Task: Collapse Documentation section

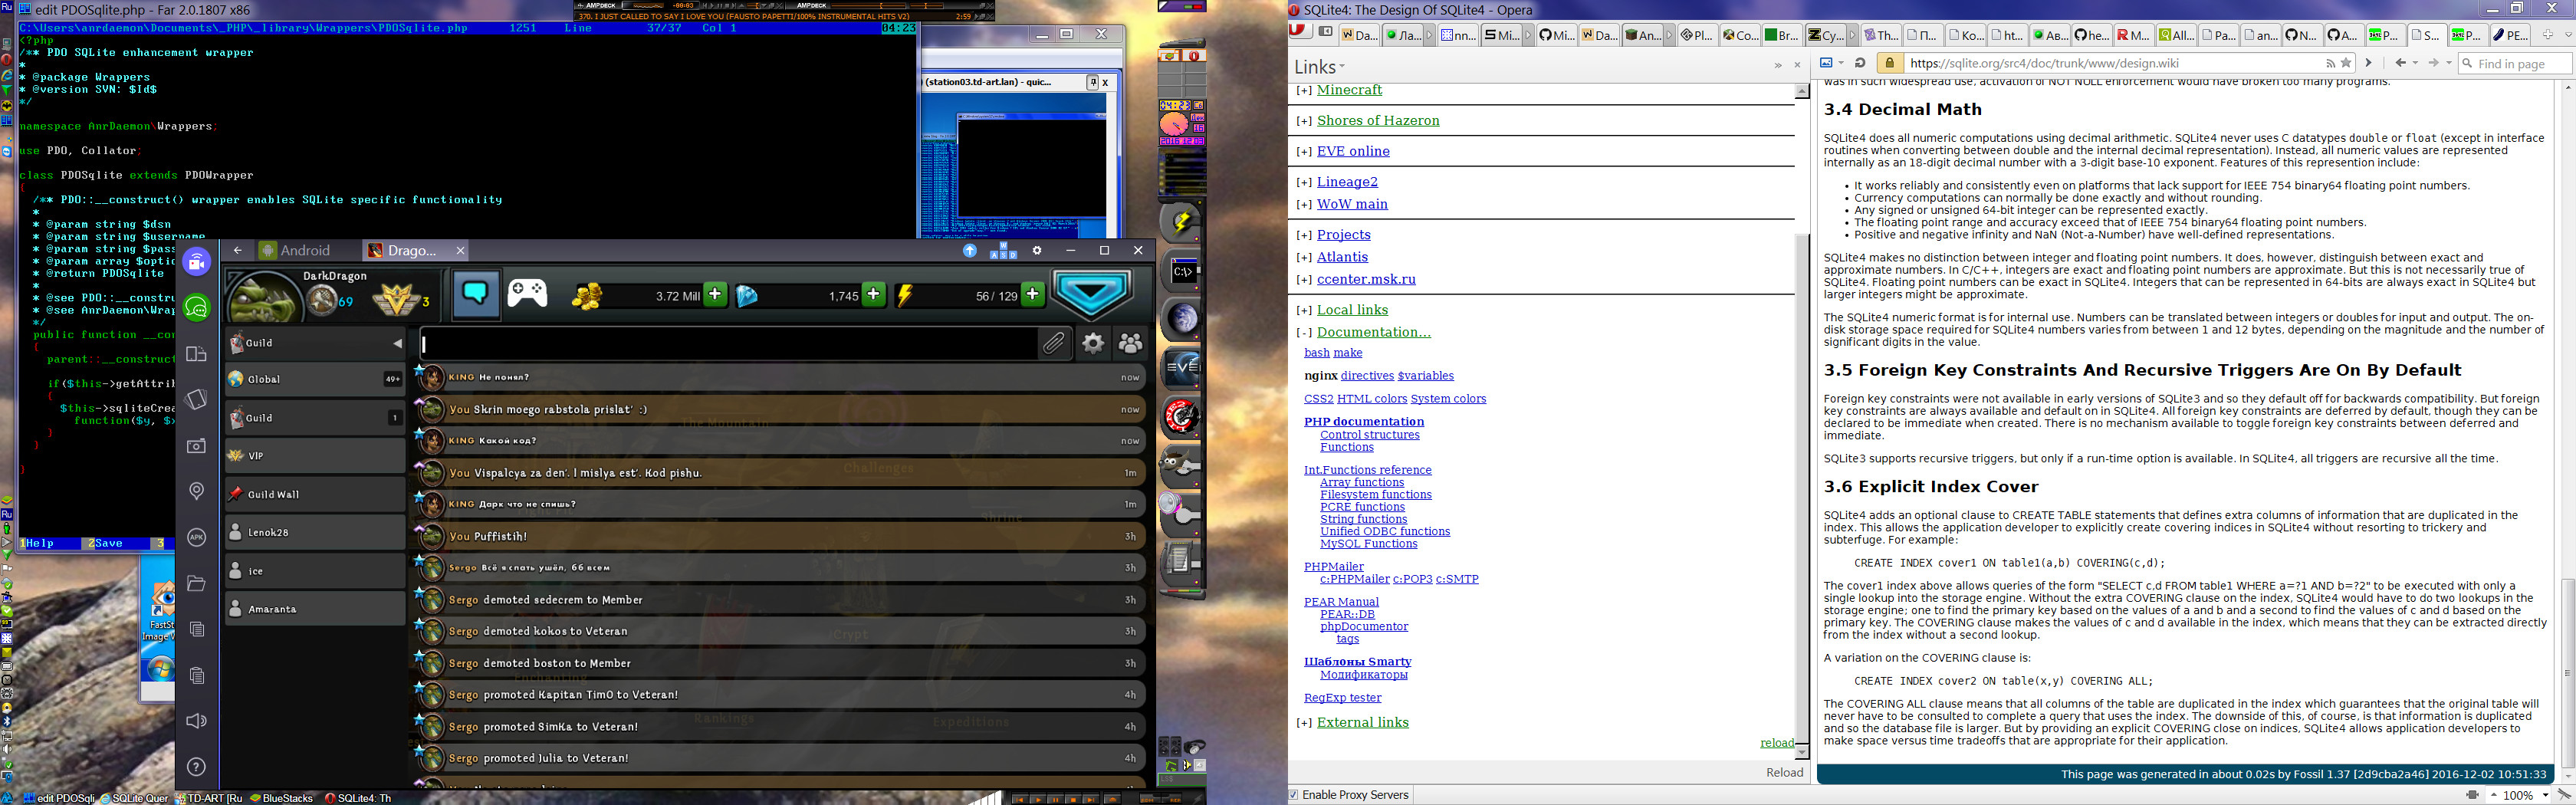Action: tap(1304, 333)
